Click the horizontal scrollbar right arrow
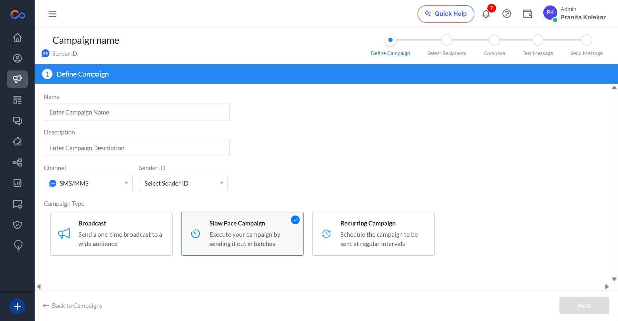Screen dimensions: 618x321 click(607, 287)
